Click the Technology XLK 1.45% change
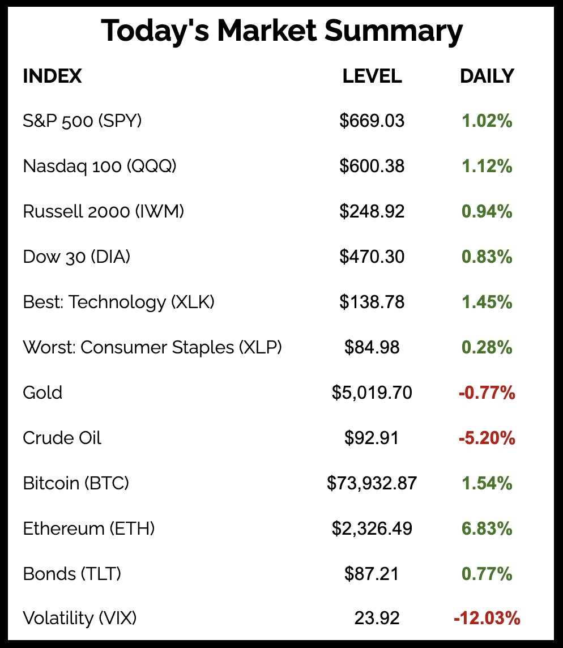563x648 pixels. [487, 302]
